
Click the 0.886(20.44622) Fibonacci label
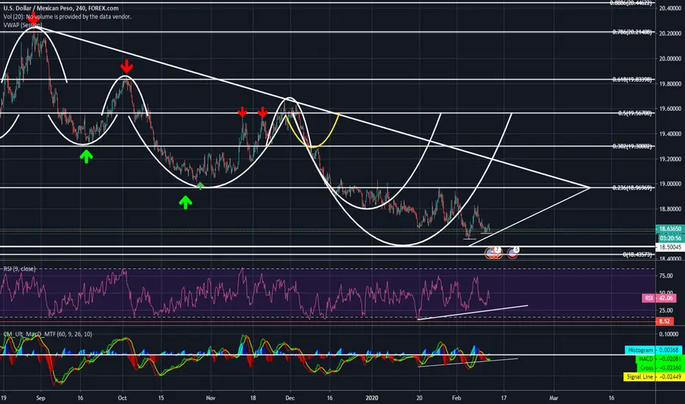(631, 3)
